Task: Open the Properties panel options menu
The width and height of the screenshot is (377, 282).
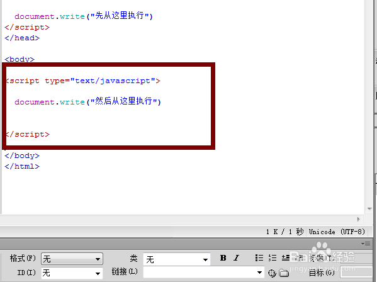Action: tap(366, 244)
